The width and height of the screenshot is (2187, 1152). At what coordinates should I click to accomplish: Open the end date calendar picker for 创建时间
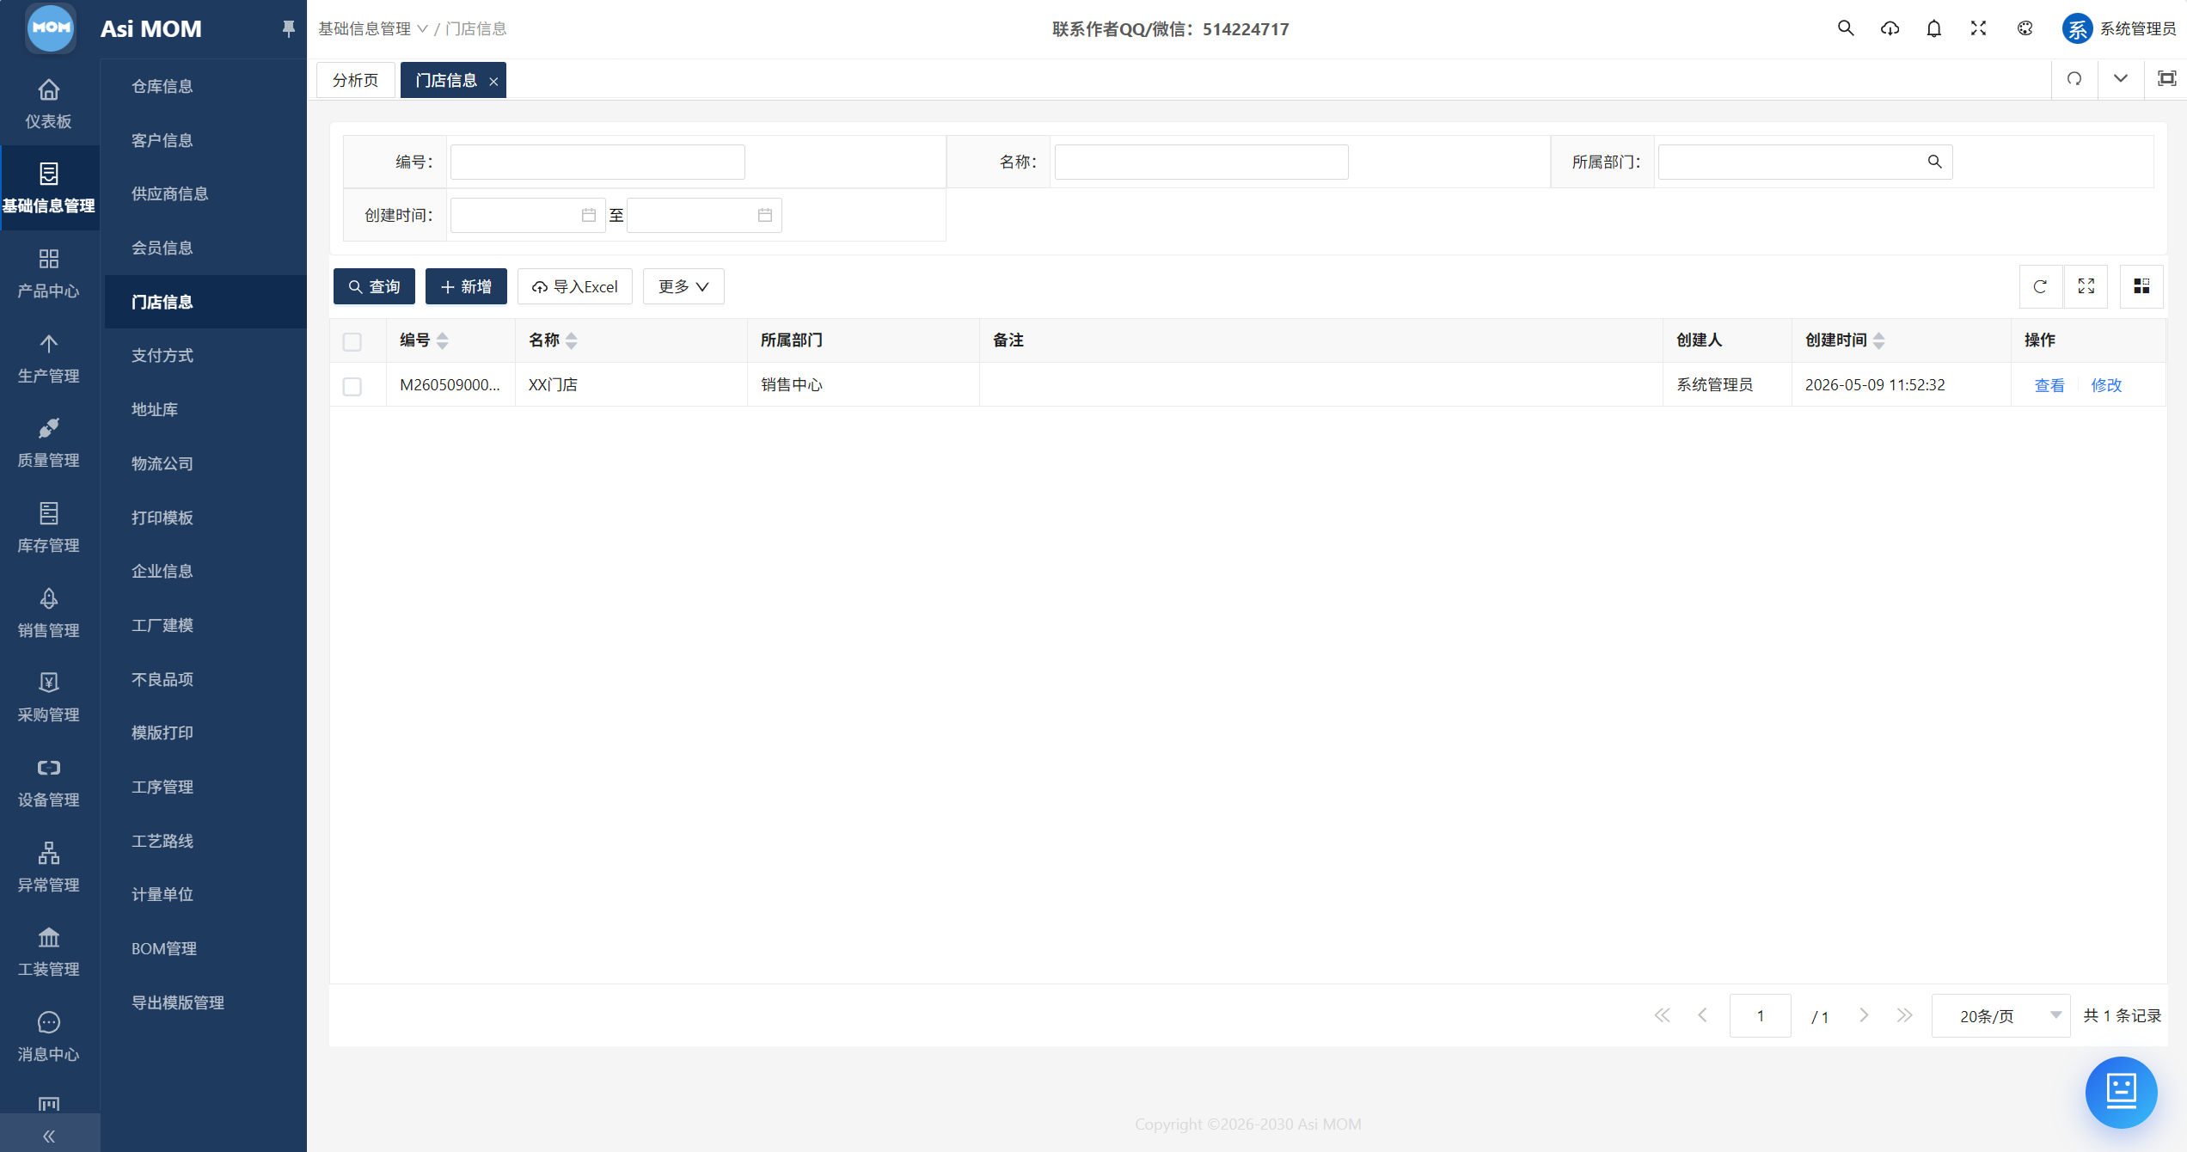[x=765, y=215]
